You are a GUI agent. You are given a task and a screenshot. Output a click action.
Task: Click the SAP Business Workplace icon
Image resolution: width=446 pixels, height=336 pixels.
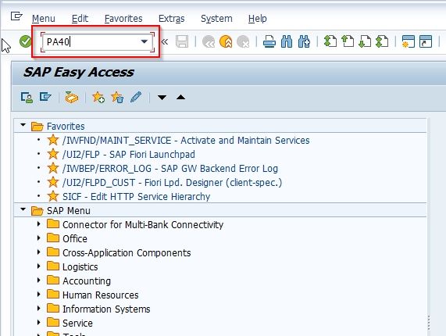[71, 98]
